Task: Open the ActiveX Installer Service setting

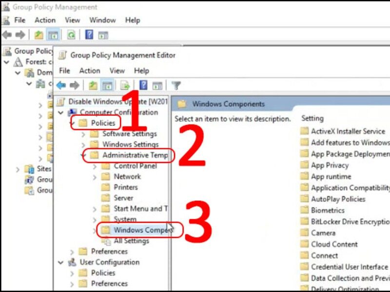Action: 347,131
